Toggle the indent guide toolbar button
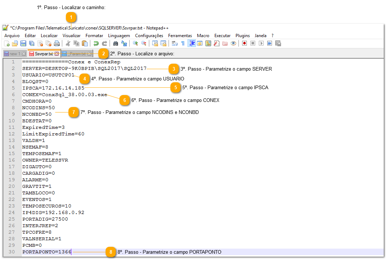 click(x=192, y=43)
